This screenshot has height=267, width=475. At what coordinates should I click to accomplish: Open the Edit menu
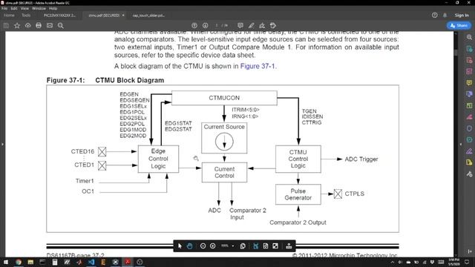coord(14,8)
